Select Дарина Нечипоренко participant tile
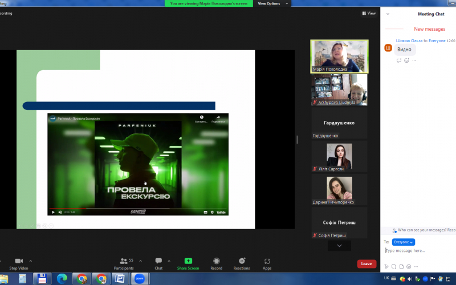This screenshot has width=456, height=285. point(339,190)
